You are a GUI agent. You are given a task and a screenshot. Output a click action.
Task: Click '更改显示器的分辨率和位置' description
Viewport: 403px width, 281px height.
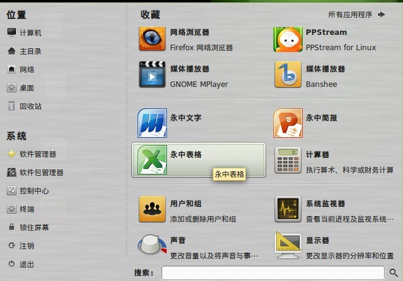[x=350, y=255]
